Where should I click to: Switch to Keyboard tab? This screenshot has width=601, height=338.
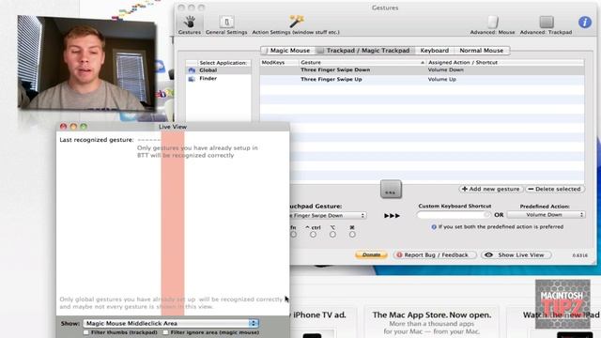pos(434,50)
